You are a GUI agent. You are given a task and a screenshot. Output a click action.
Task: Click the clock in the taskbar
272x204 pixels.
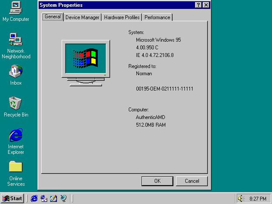pos(258,198)
